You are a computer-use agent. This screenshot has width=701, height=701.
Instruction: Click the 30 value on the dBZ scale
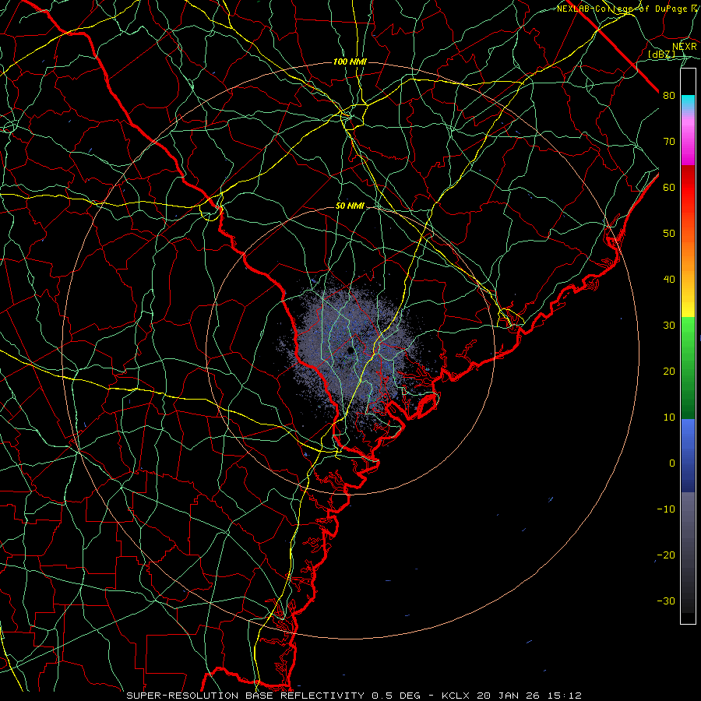click(x=669, y=326)
